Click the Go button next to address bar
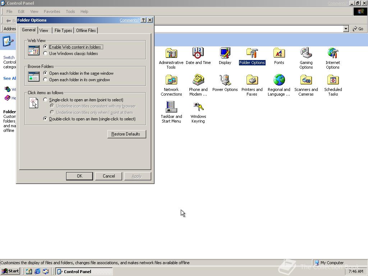This screenshot has width=368, height=276. 358,29
